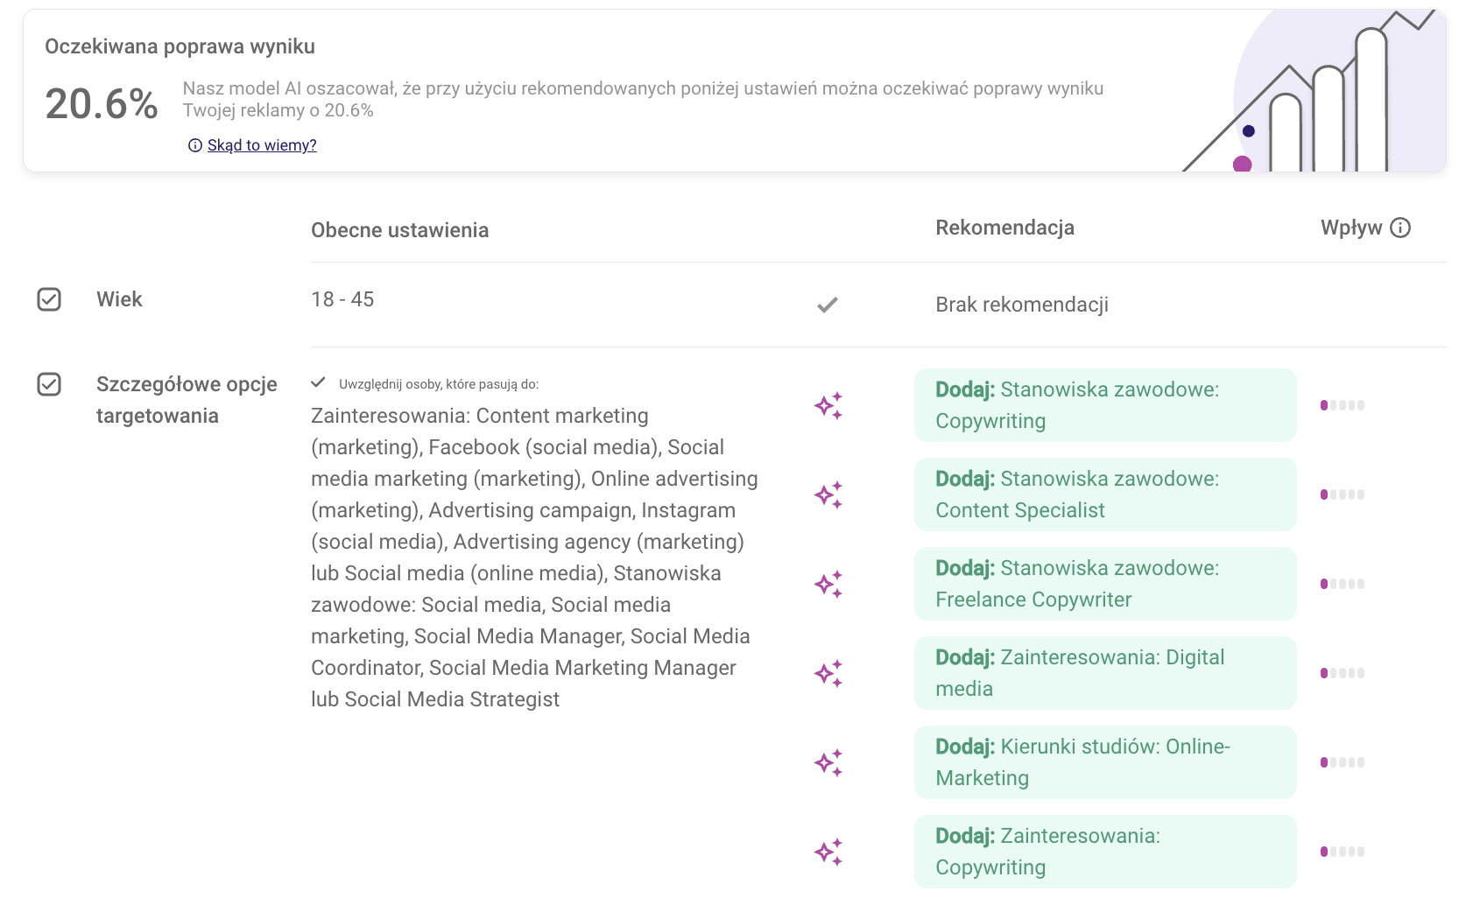
Task: Add recommendation Stanowiska zawodowe: Content Specialist
Action: tap(1105, 495)
